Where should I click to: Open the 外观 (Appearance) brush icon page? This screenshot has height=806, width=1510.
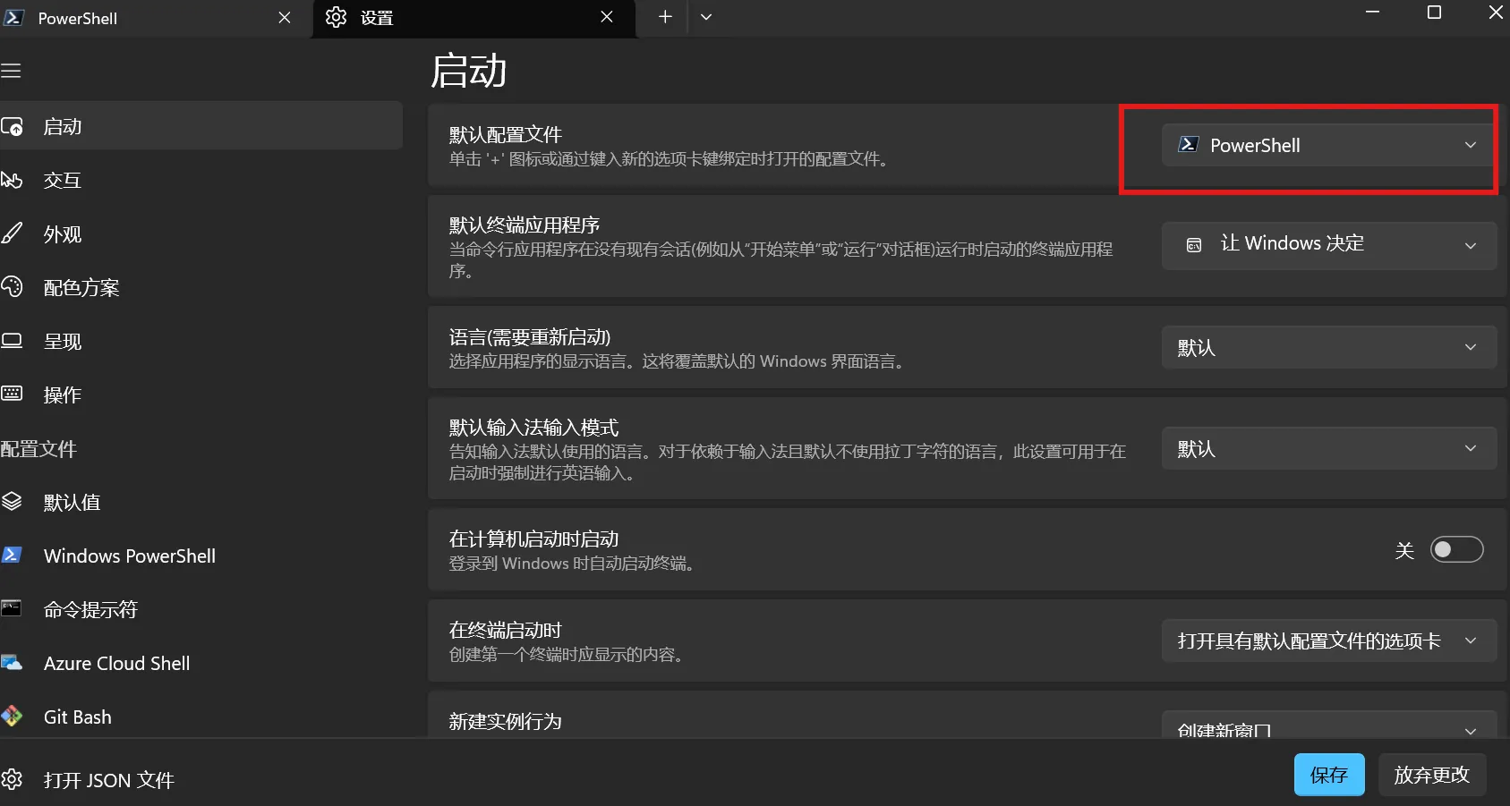[13, 234]
